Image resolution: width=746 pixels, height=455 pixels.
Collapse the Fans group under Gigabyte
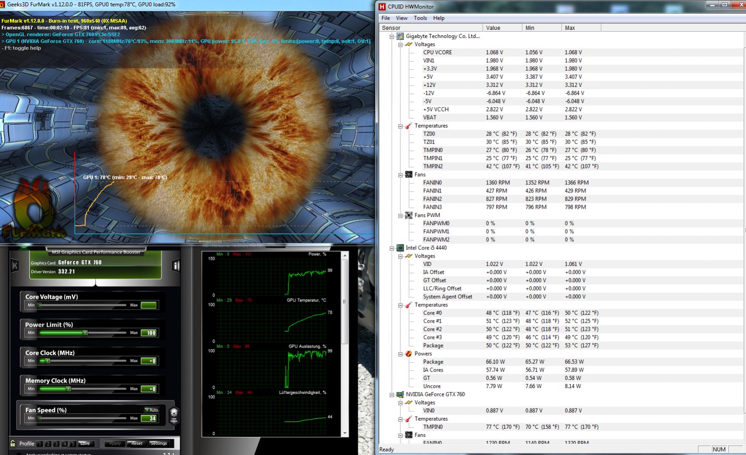[400, 175]
